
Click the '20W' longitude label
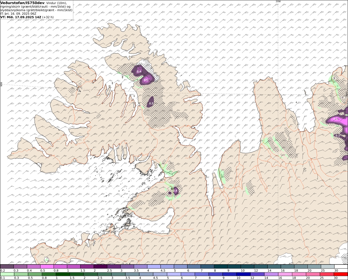[278, 1]
